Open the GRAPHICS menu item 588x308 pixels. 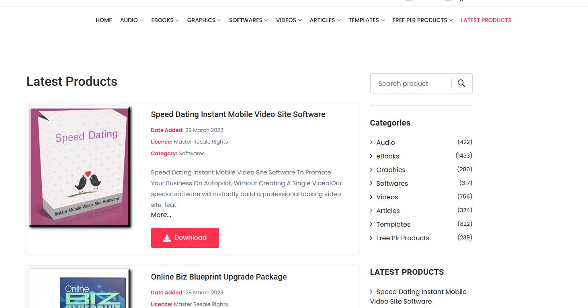click(x=201, y=20)
